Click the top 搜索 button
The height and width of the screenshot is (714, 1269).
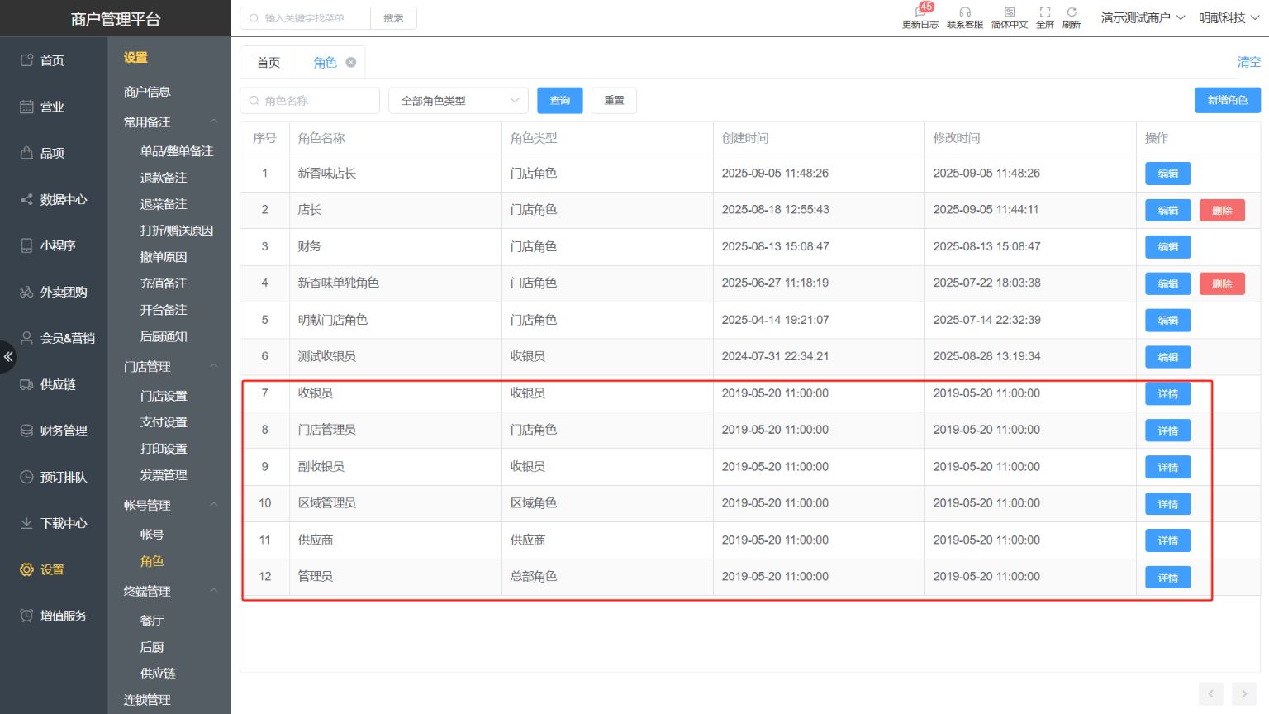tap(393, 18)
